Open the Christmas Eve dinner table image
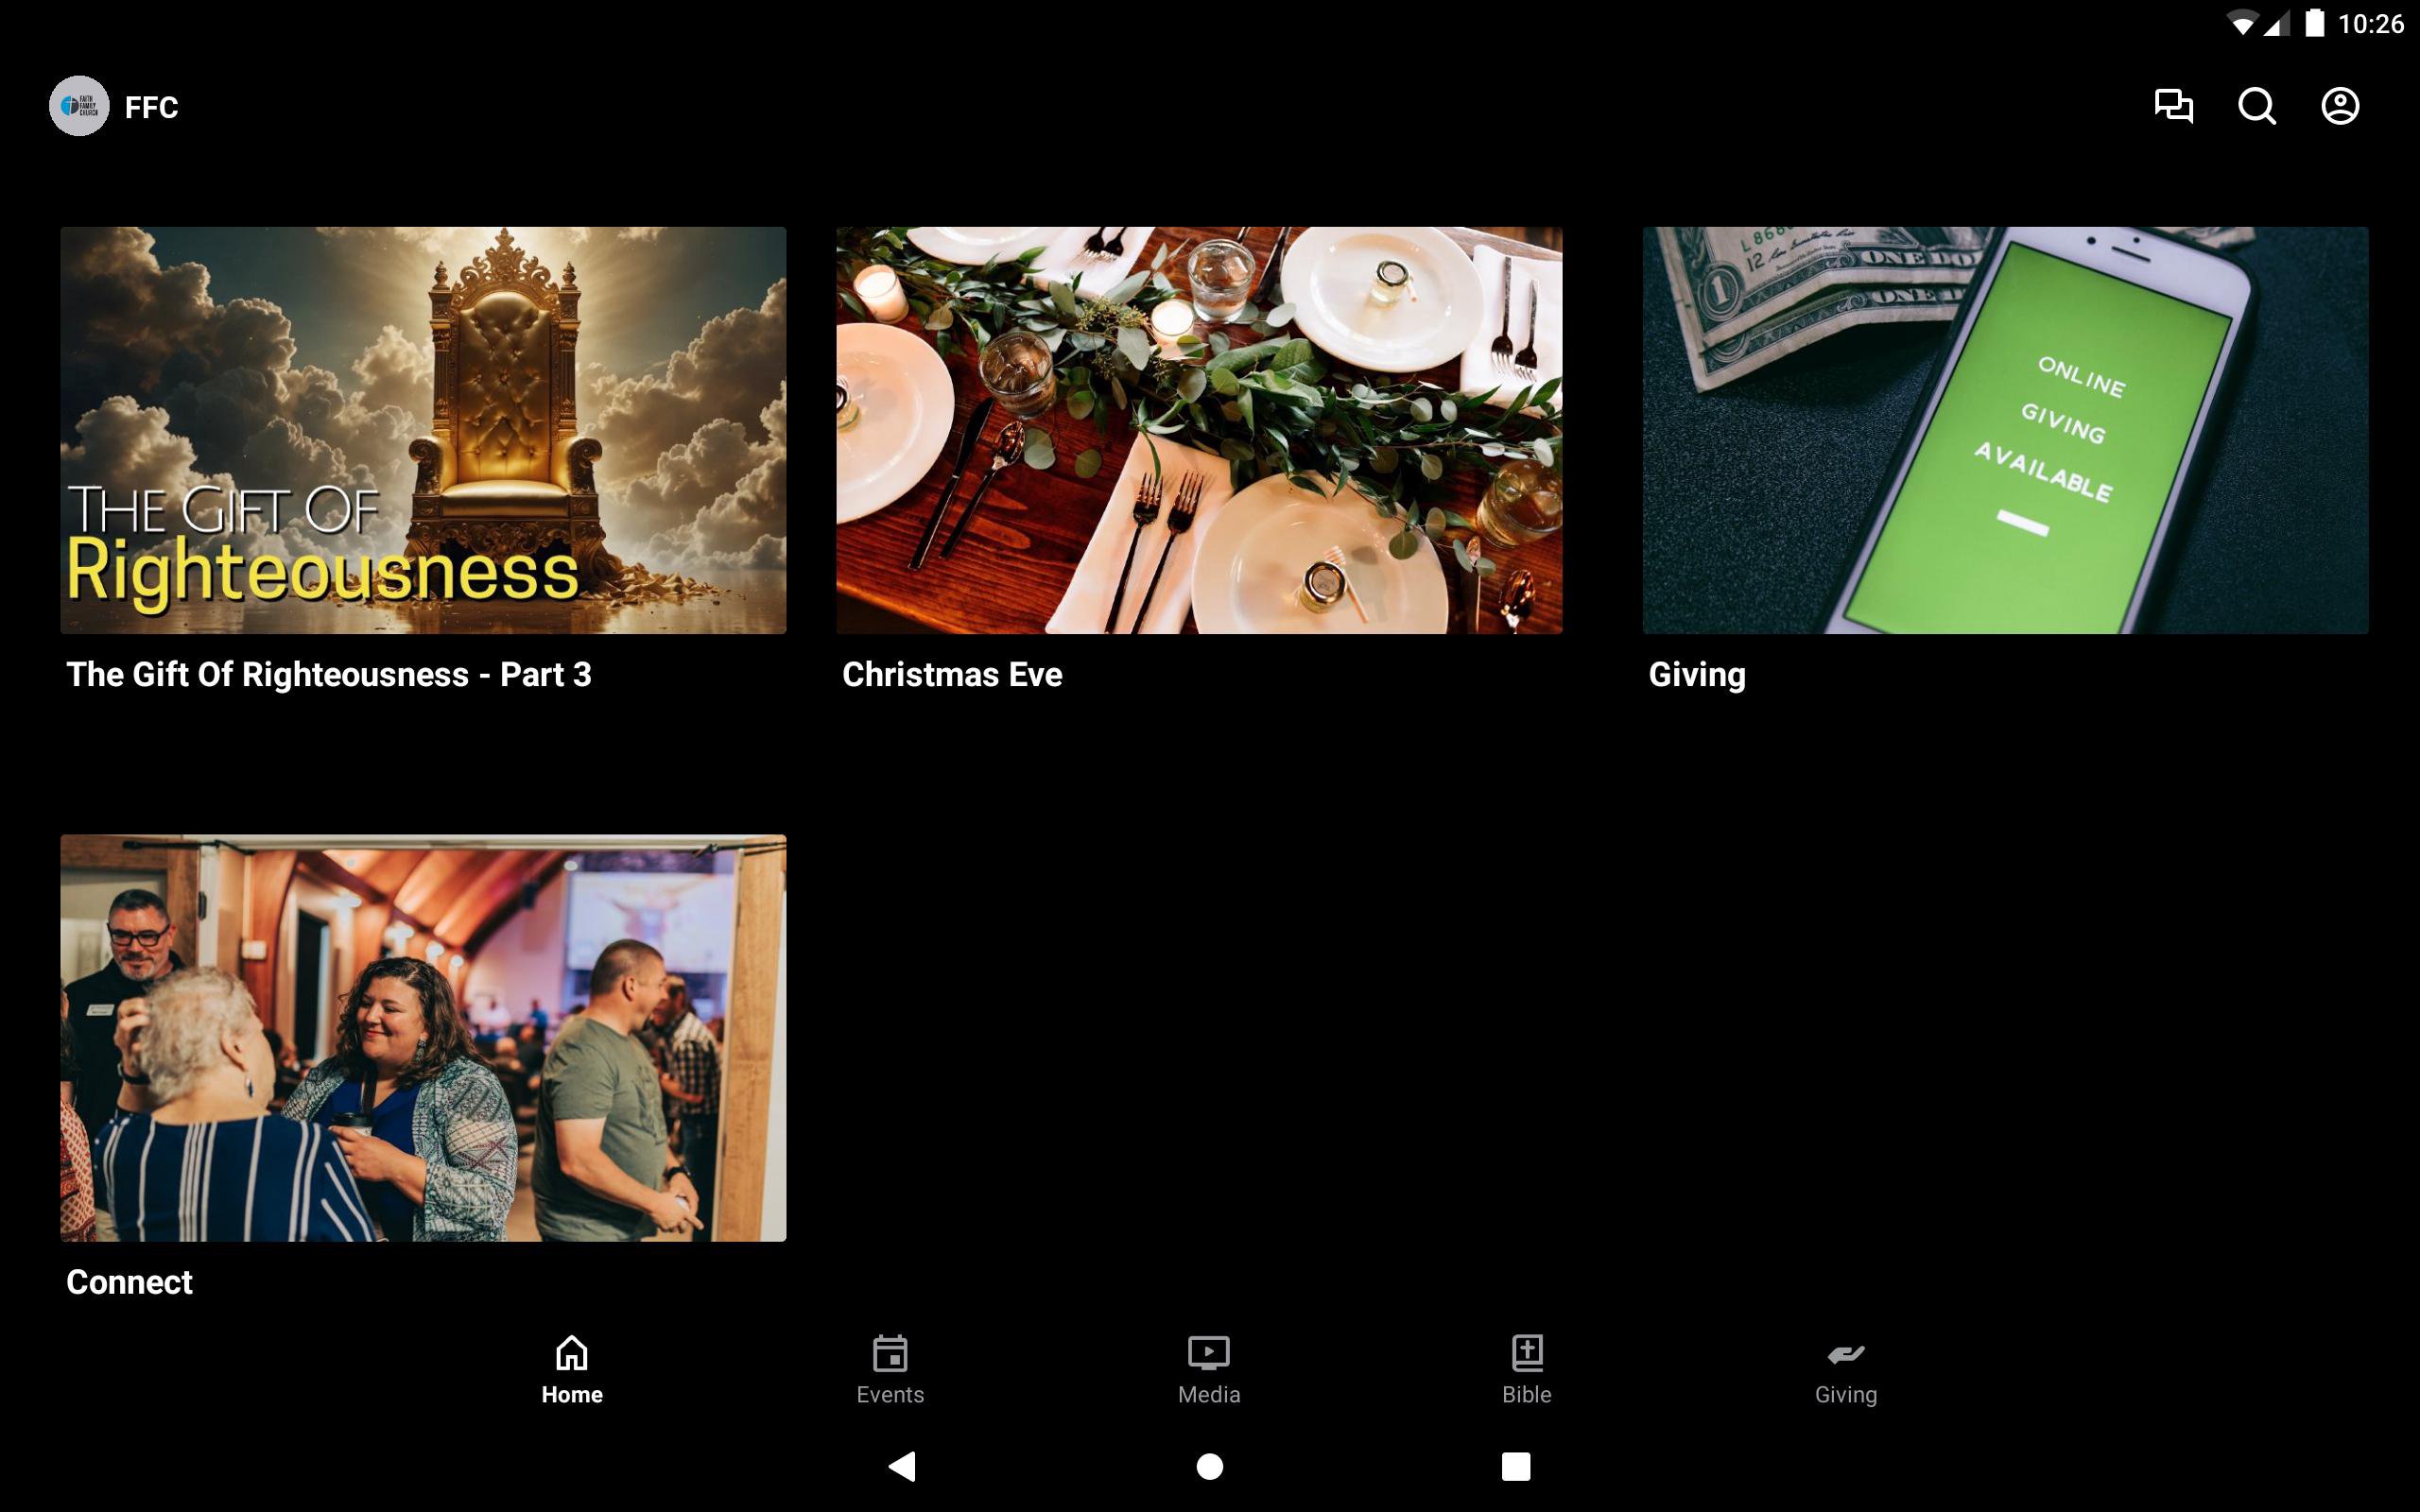Image resolution: width=2420 pixels, height=1512 pixels. 1199,430
